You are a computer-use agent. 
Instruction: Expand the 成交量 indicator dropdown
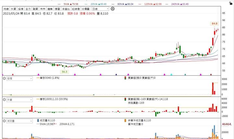[31, 121]
